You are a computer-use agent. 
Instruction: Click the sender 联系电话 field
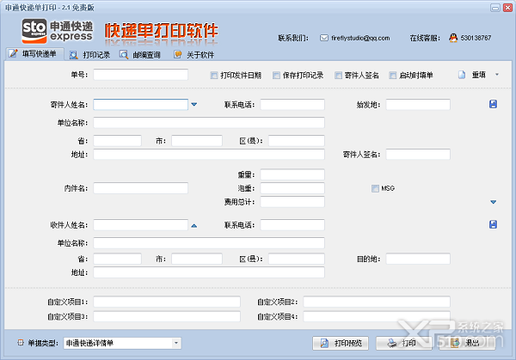pyautogui.click(x=292, y=105)
